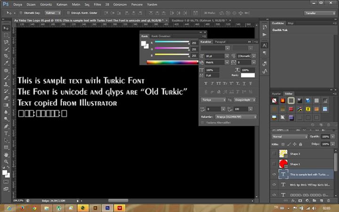Open the Filtre menu

click(98, 4)
